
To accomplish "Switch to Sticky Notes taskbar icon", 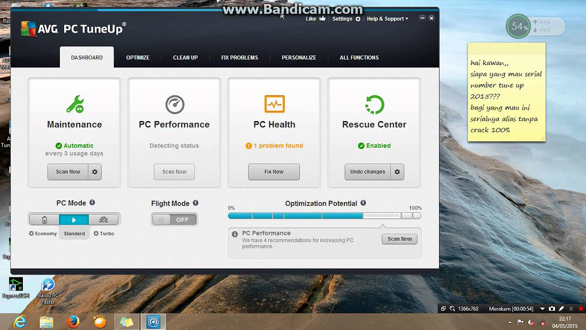I will pos(126,322).
